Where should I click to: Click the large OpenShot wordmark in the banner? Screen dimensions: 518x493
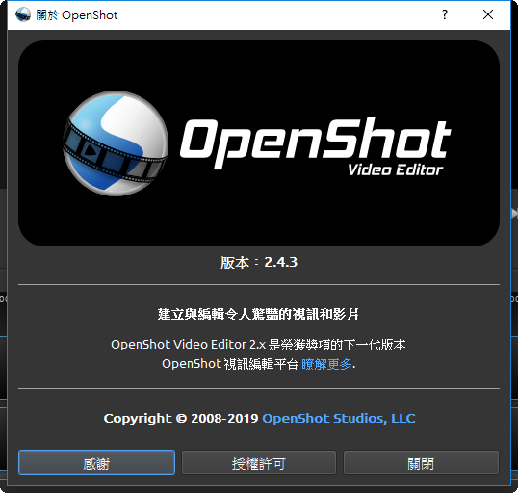[x=316, y=143]
